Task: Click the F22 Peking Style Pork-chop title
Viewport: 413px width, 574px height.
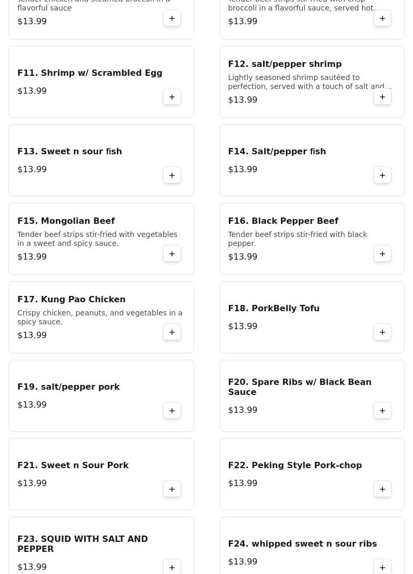Action: coord(295,466)
